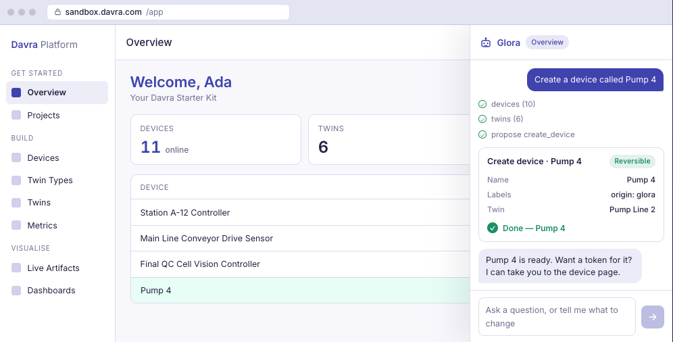
Task: Click the chat message input field
Action: [x=557, y=317]
